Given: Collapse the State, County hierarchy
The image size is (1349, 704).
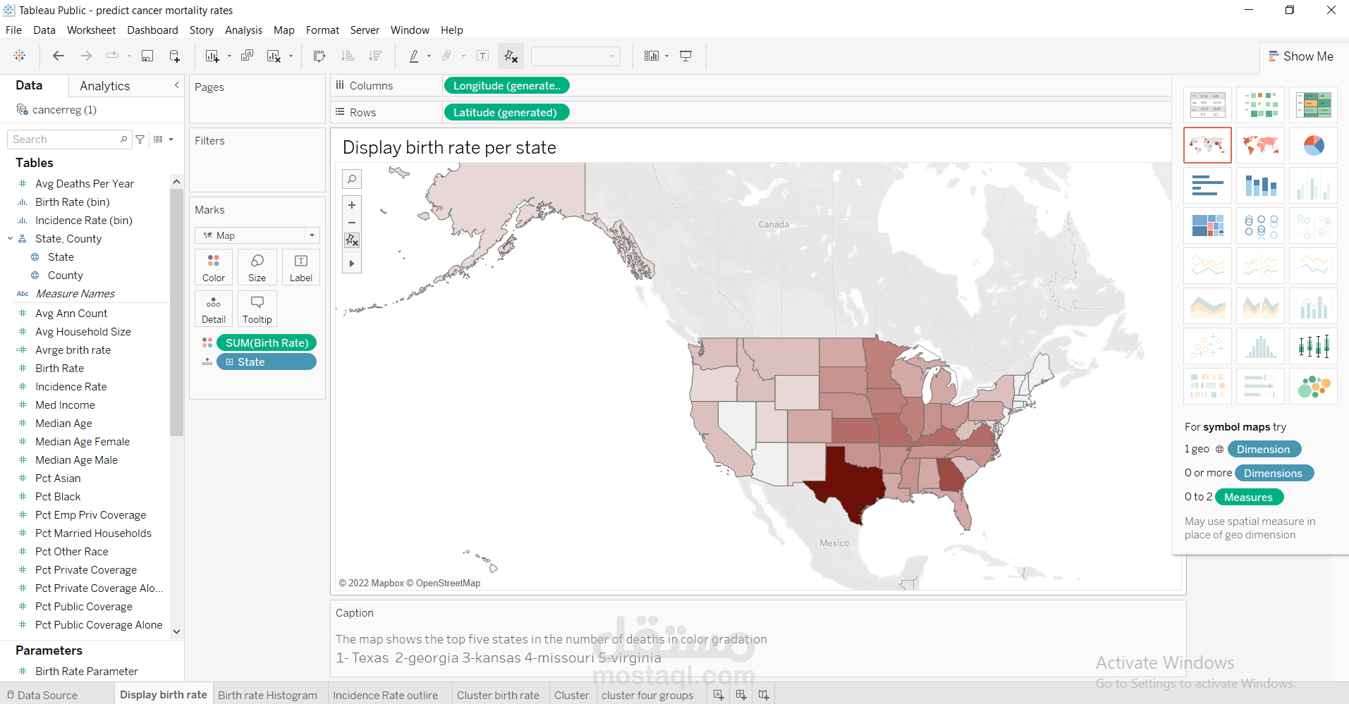Looking at the screenshot, I should [9, 238].
